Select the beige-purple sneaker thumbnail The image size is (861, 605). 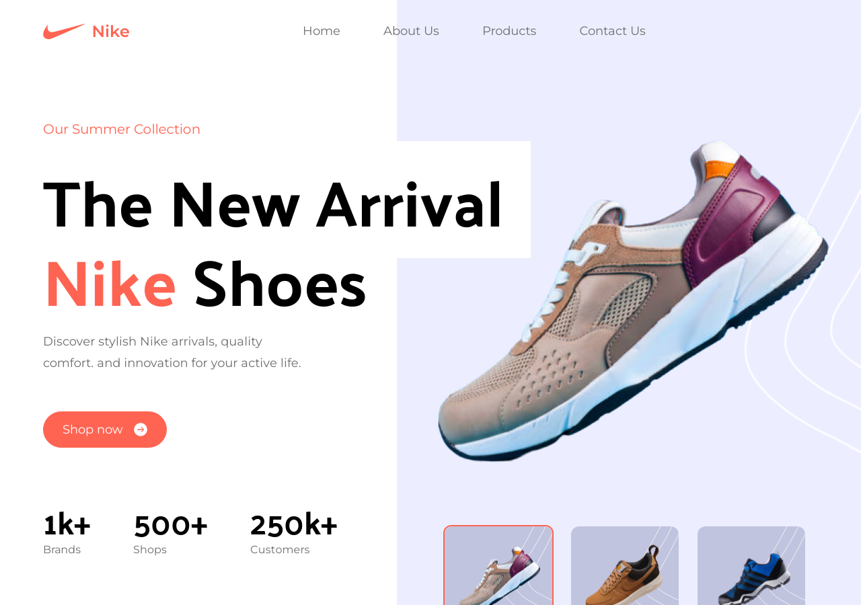[498, 565]
